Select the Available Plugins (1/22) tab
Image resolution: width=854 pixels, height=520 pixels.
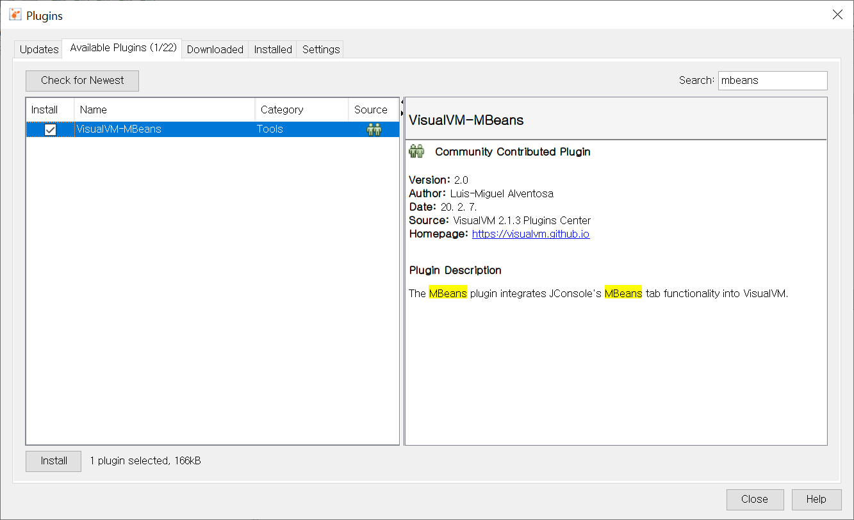click(x=123, y=48)
